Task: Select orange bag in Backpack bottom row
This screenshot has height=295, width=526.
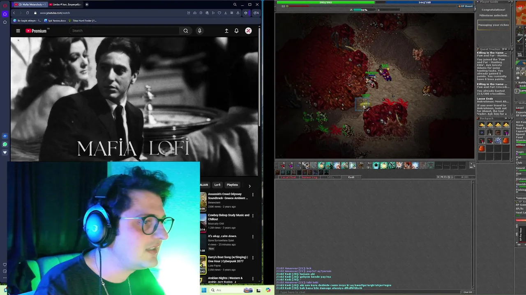Action: (482, 149)
